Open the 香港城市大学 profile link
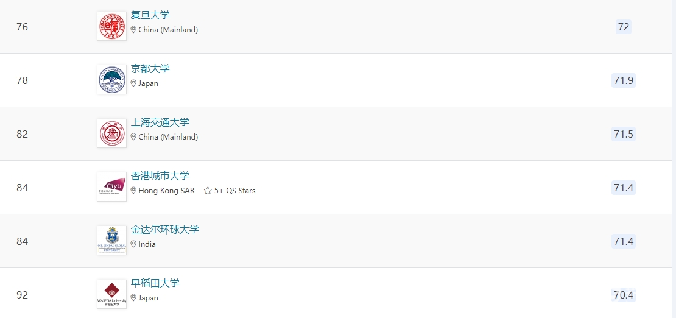Viewport: 676px width, 318px height. [x=160, y=175]
